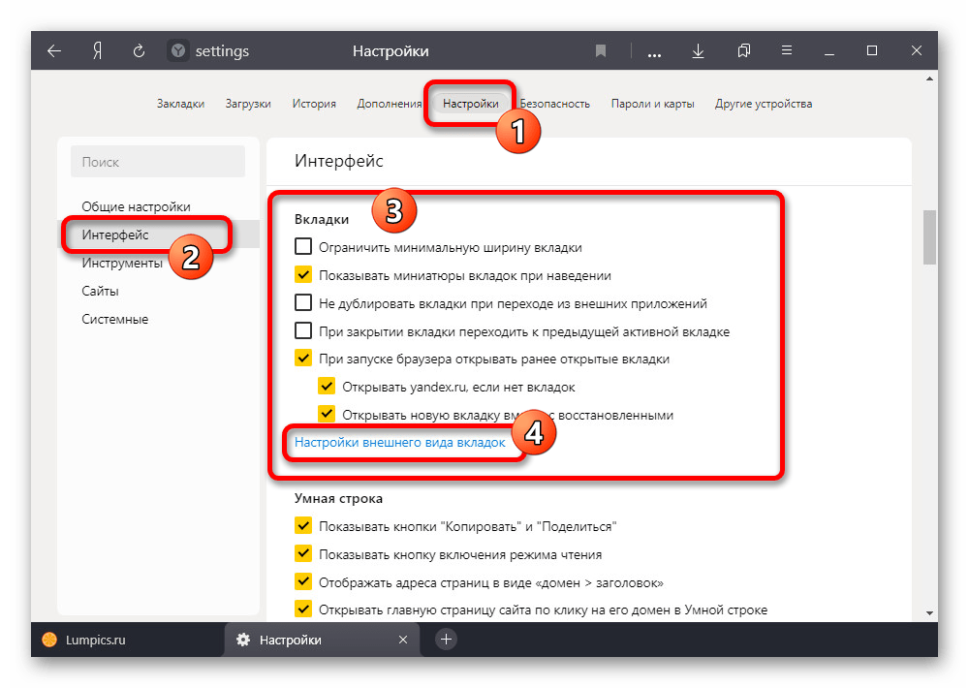Disable 'Показывать кнопку включения режима чтения'
Viewport: 969px width, 688px height.
[303, 554]
